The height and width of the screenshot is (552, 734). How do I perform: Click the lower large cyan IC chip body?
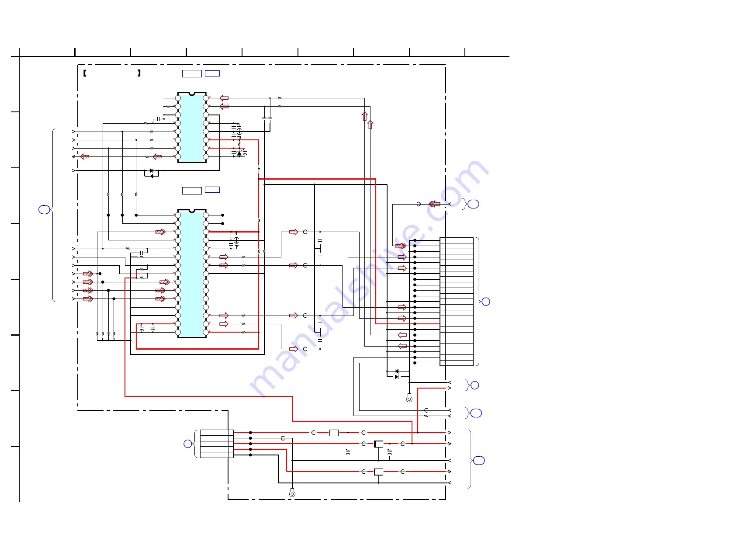coord(192,274)
